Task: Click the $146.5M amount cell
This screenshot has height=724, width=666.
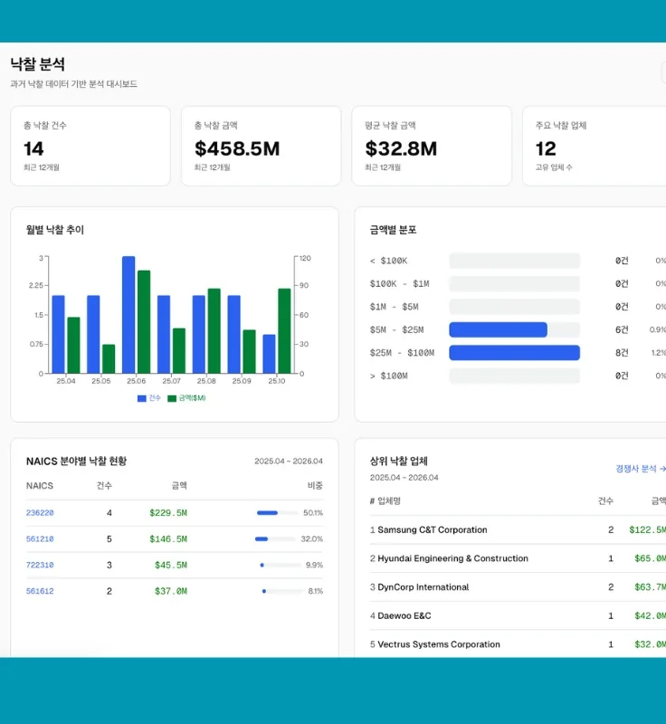Action: click(168, 538)
